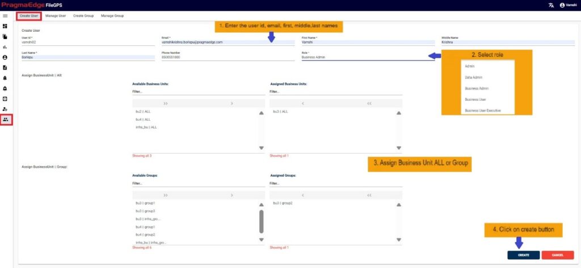
Task: Click the red CANCEL button
Action: click(x=558, y=255)
